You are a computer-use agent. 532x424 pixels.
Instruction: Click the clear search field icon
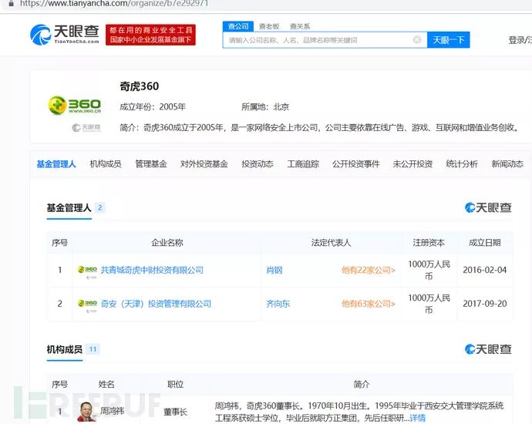(x=417, y=39)
